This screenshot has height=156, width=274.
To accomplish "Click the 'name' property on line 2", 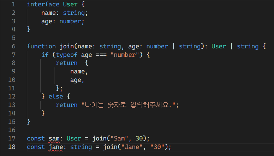I will coord(48,13).
